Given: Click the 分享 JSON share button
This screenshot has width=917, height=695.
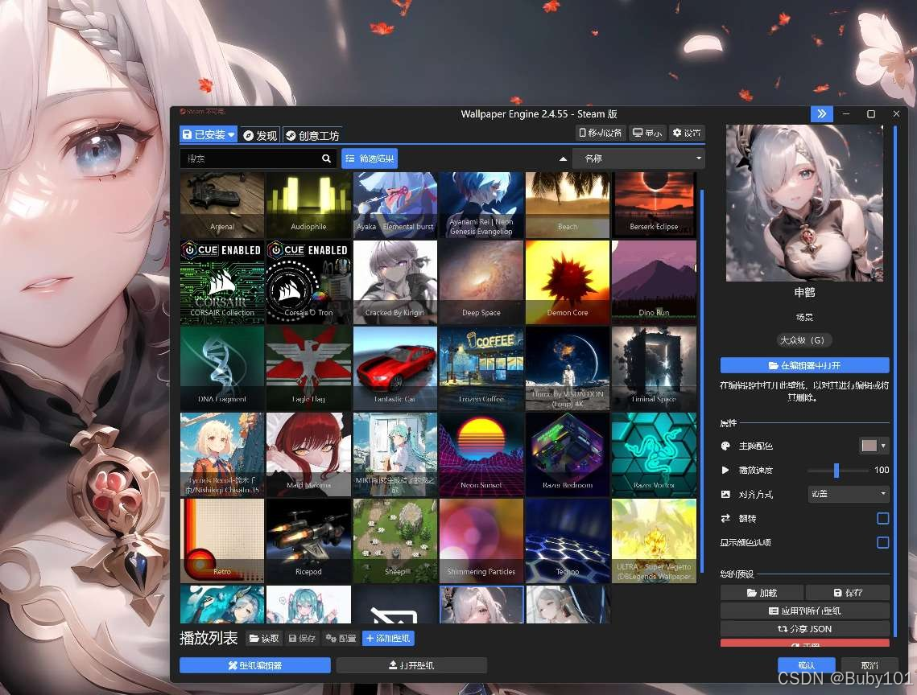Looking at the screenshot, I should [x=805, y=629].
